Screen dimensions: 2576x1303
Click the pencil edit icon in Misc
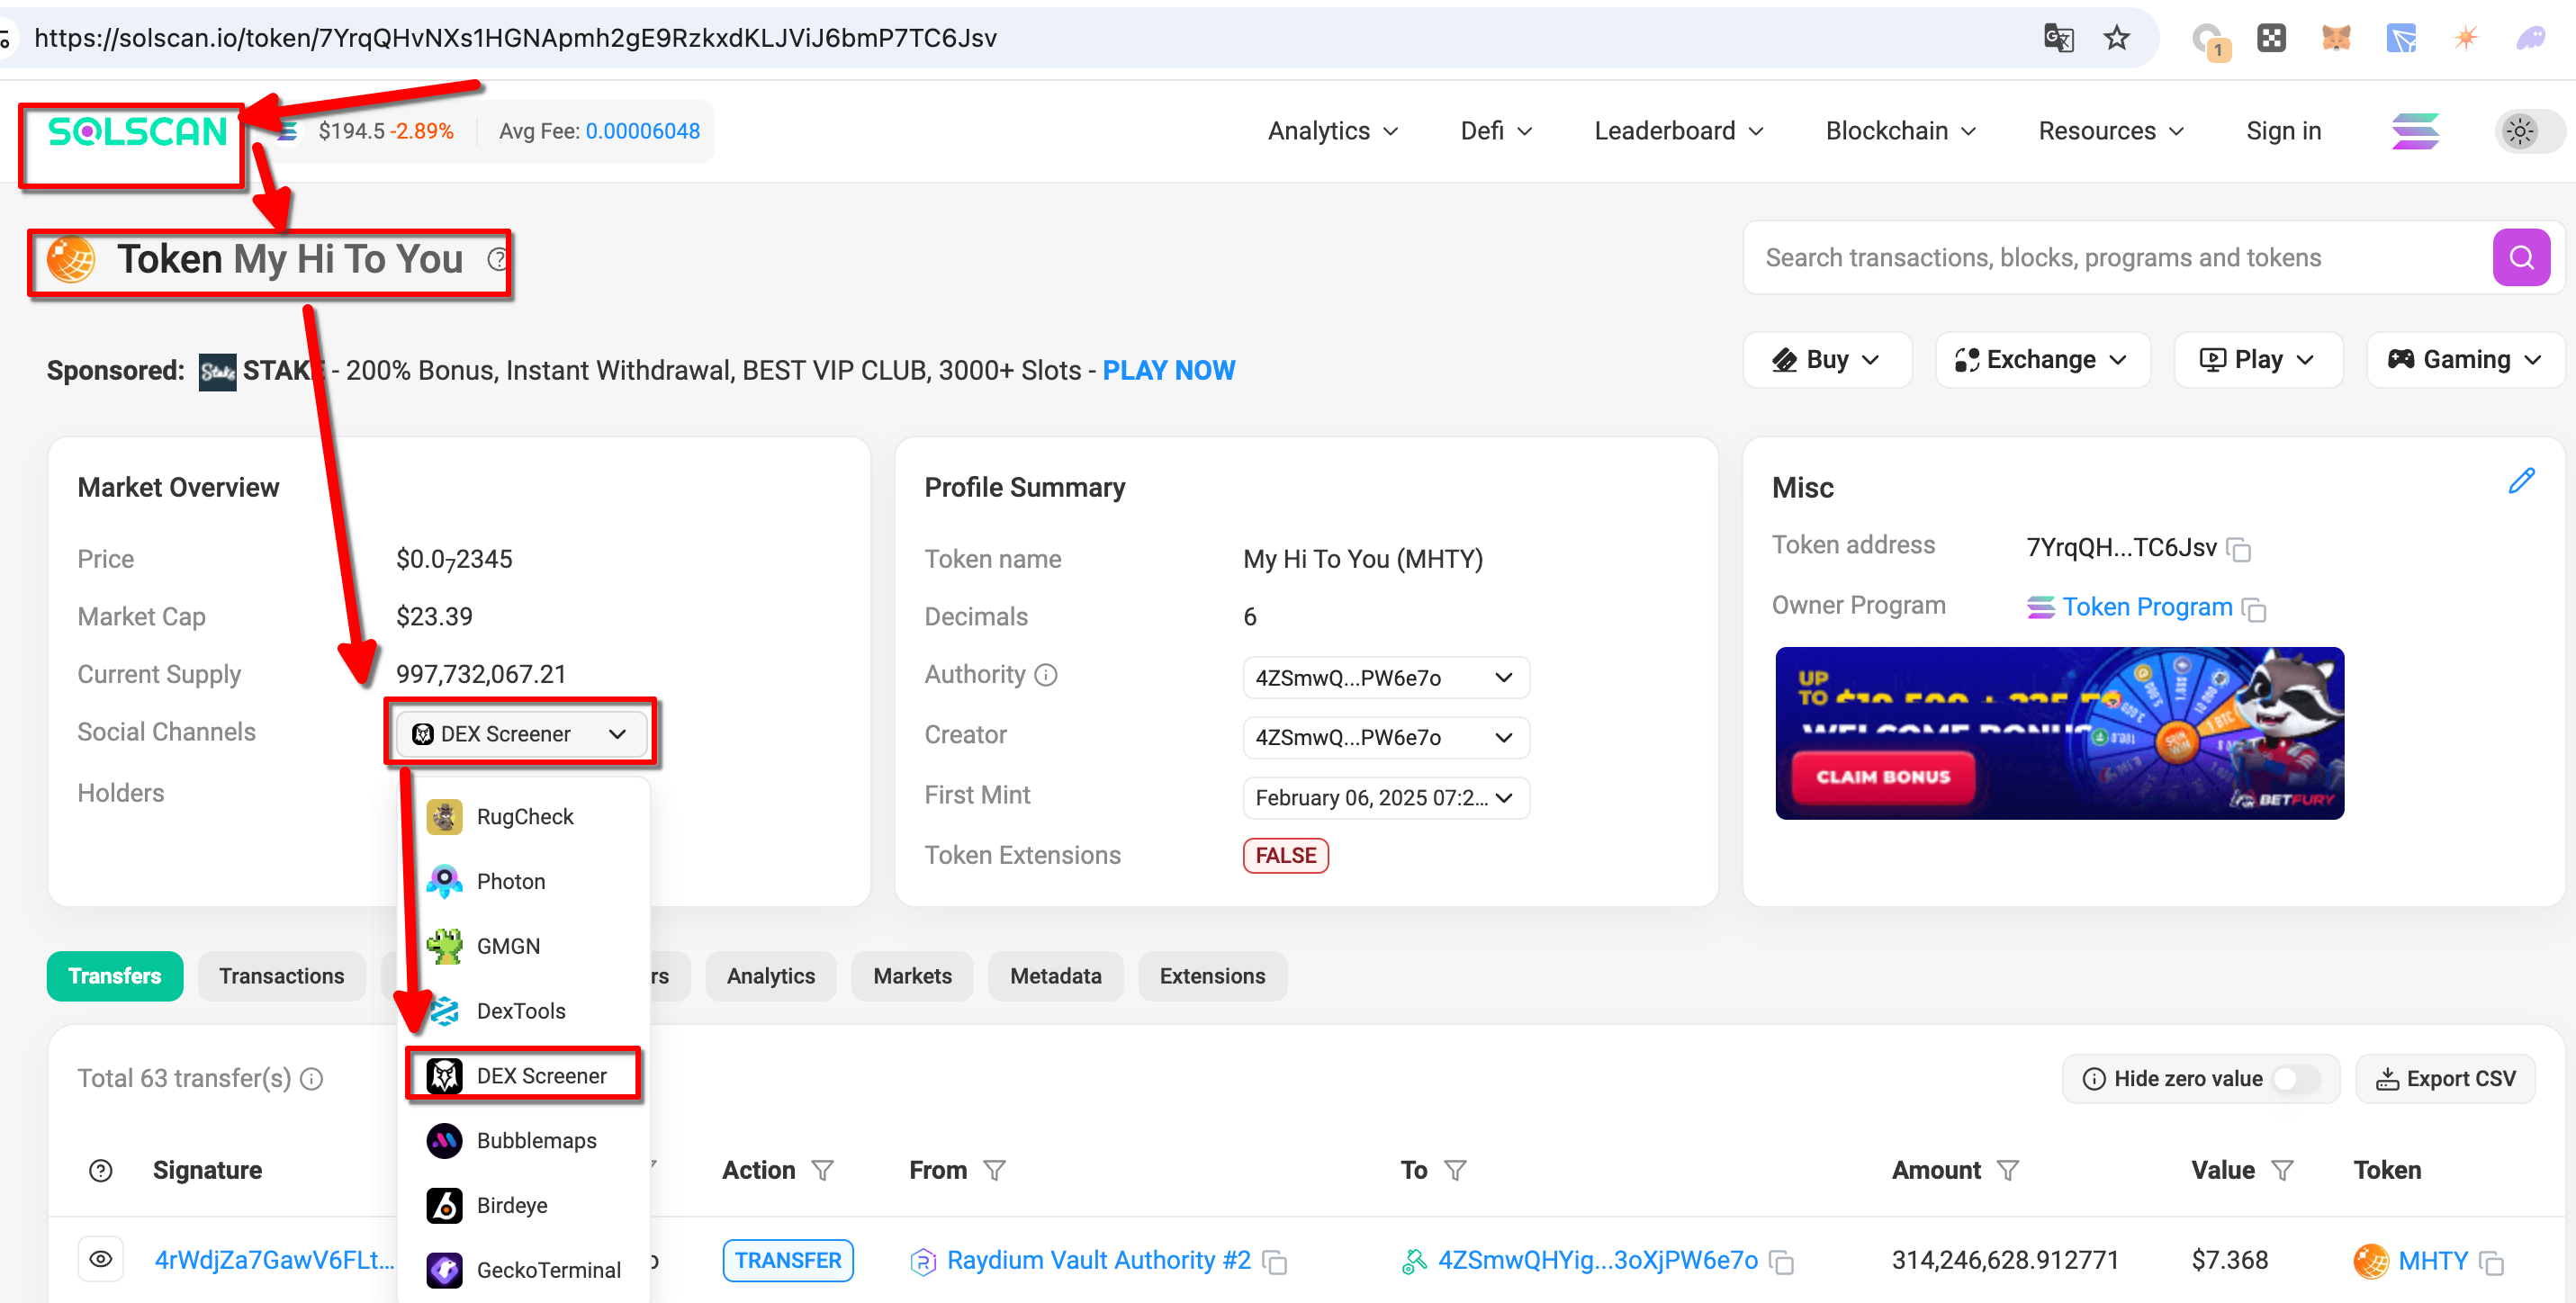coord(2521,481)
